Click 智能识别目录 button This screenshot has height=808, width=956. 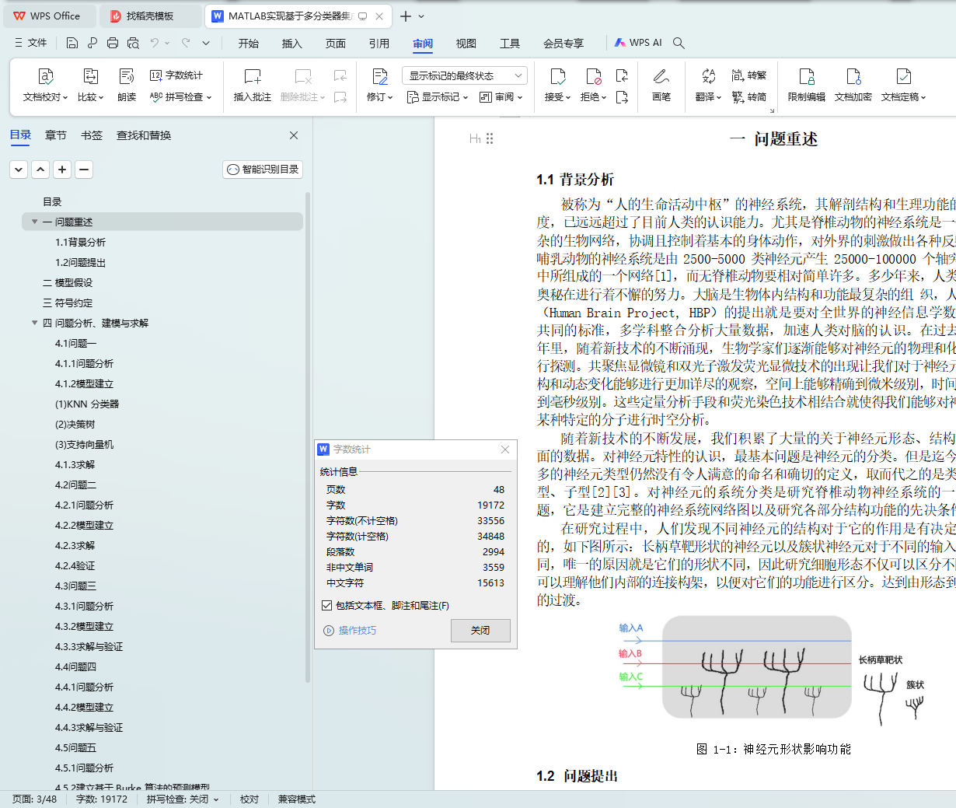[x=263, y=169]
